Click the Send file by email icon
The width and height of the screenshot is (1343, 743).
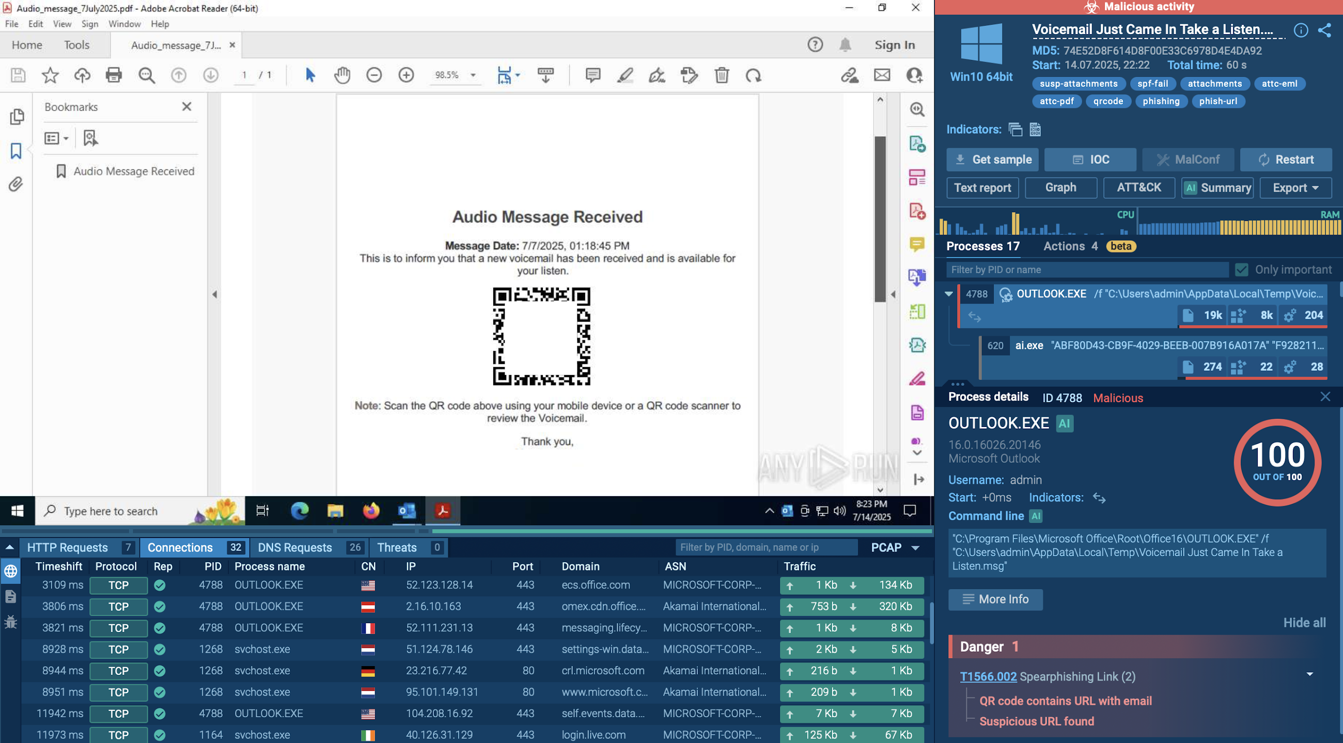pyautogui.click(x=882, y=75)
